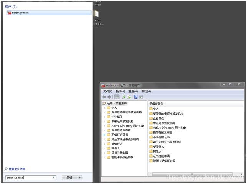The width and height of the screenshot is (247, 184).
Task: Maximize the certmgr window
Action: pos(230,84)
